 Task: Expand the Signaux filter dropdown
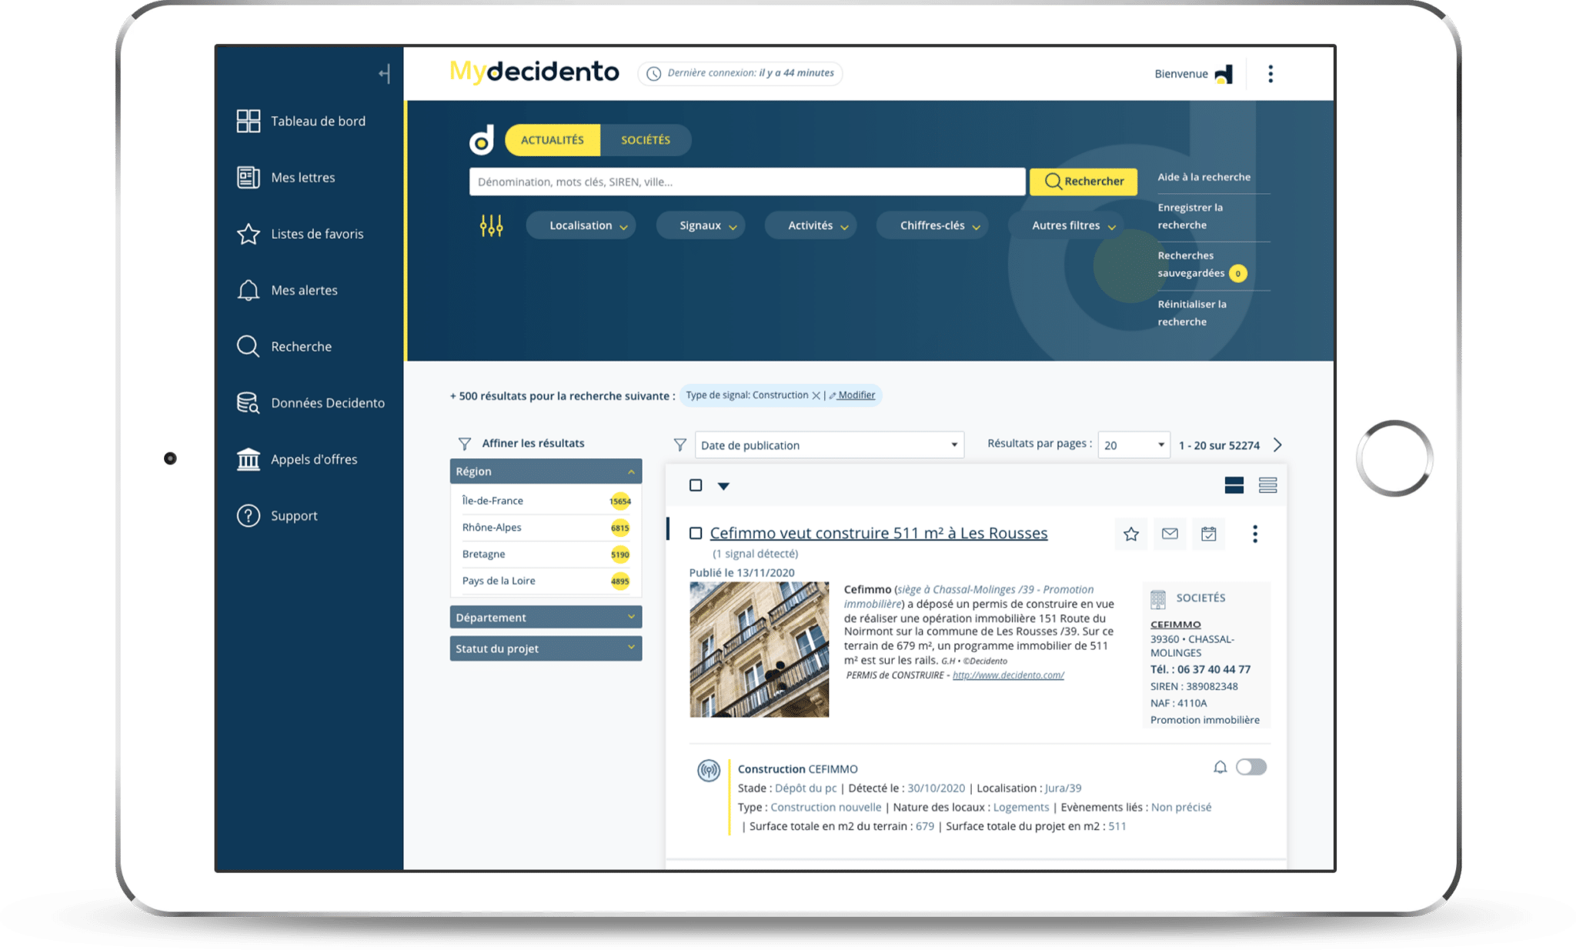pyautogui.click(x=700, y=225)
